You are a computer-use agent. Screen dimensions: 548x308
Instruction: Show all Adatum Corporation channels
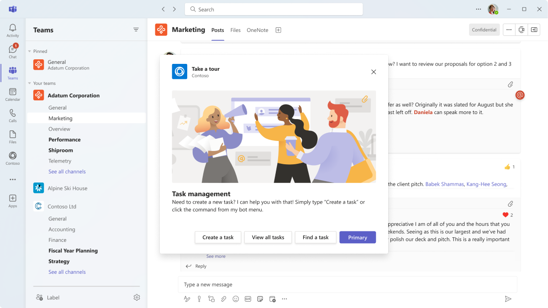tap(67, 172)
